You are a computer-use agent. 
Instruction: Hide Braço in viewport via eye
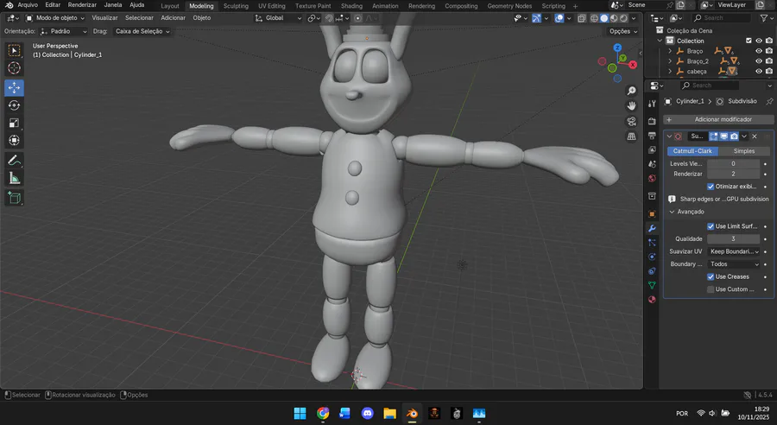click(759, 51)
